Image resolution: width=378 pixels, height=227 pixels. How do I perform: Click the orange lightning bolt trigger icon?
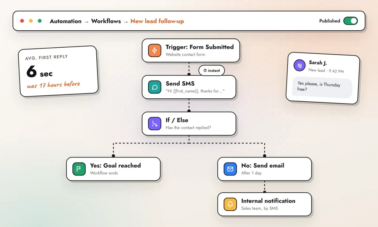(x=155, y=50)
